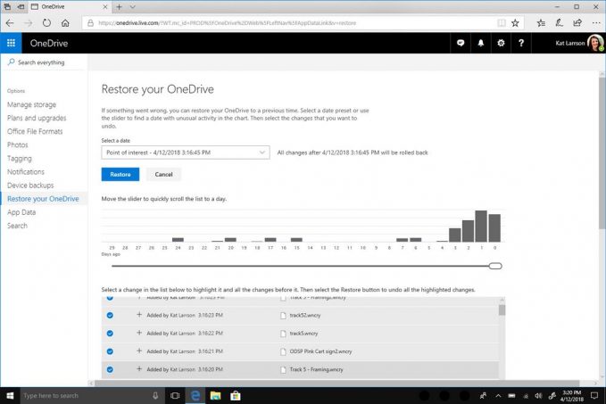Screen dimensions: 606x404
Task: Open Device backups option
Action: [30, 186]
